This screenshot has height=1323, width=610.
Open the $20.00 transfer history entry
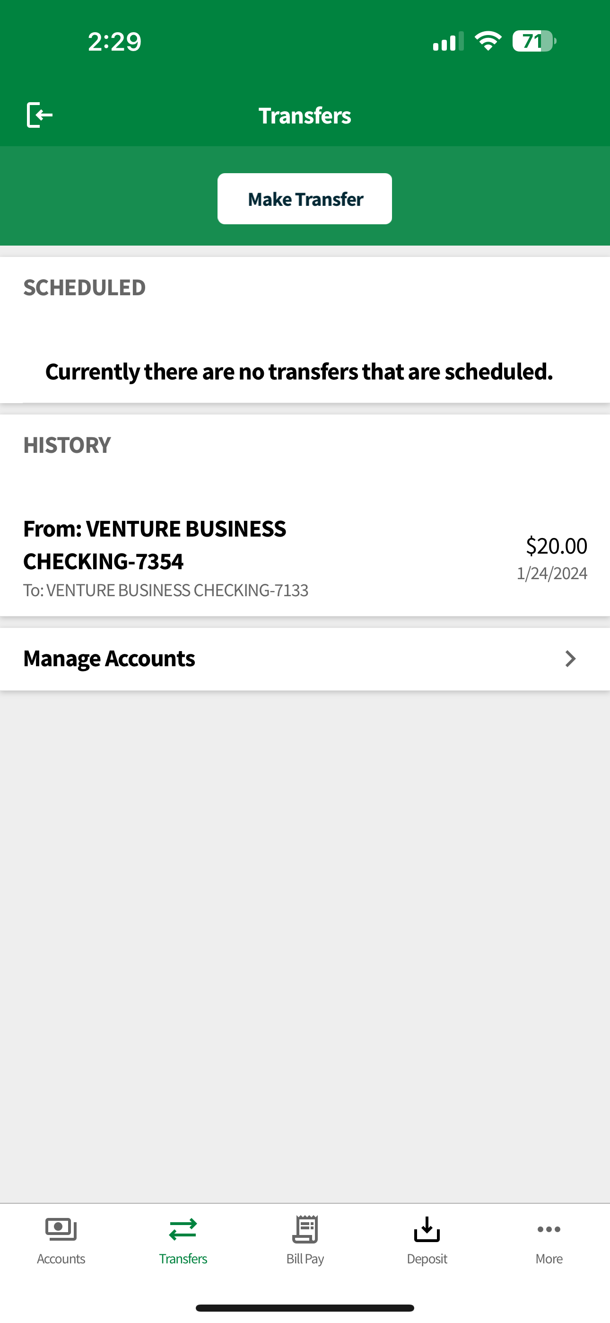pyautogui.click(x=305, y=559)
